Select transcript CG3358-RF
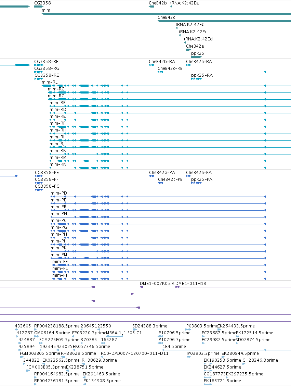The height and width of the screenshot is (386, 291). [46, 62]
